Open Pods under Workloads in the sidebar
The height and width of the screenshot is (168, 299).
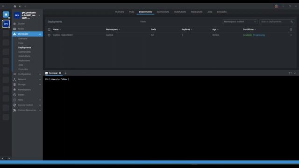[21, 43]
